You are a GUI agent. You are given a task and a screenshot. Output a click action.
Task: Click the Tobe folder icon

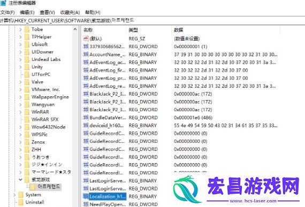27,29
